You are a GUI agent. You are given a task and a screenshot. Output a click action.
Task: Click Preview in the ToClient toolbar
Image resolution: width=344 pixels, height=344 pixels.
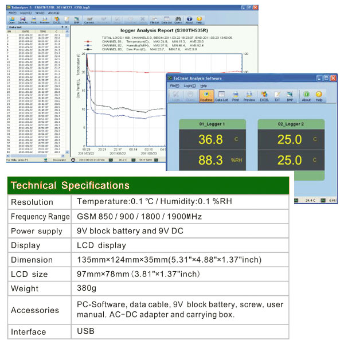pos(249,96)
